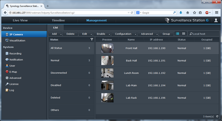Click the status filter funnel icon
The width and height of the screenshot is (222, 121).
tap(92, 40)
